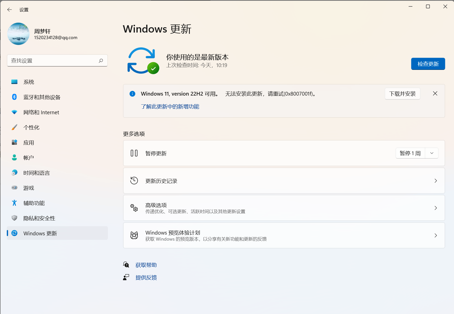Open 高级选项 via its chevron
This screenshot has width=454, height=314.
pyautogui.click(x=436, y=208)
